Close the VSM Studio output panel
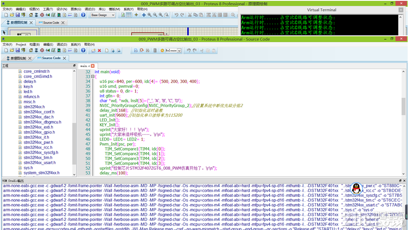The width and height of the screenshot is (409, 230). click(x=404, y=181)
